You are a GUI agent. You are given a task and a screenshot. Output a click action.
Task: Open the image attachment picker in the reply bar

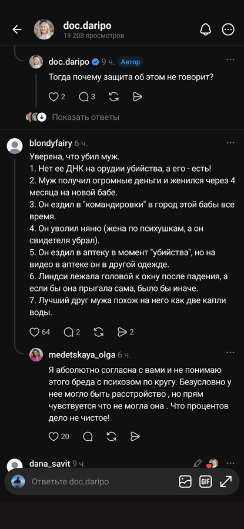[185, 481]
